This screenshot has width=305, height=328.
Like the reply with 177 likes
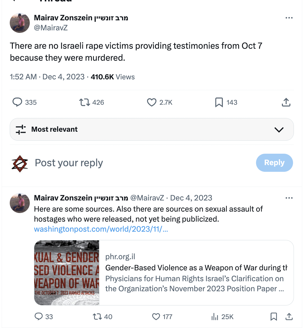click(156, 317)
